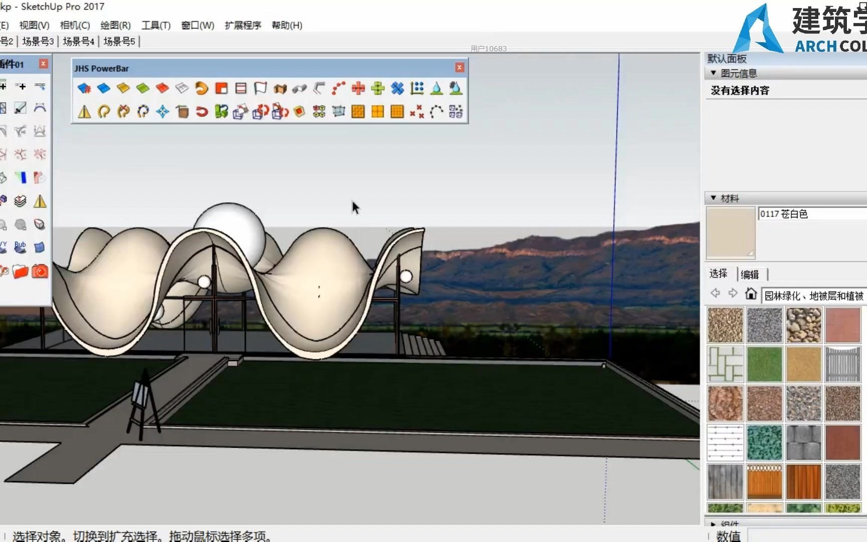Click the camera icon in the plugin panel
Image resolution: width=867 pixels, height=542 pixels.
tap(40, 272)
